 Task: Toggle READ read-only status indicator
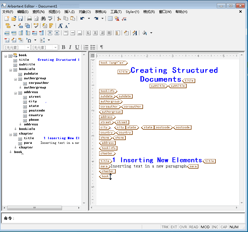click(193, 227)
